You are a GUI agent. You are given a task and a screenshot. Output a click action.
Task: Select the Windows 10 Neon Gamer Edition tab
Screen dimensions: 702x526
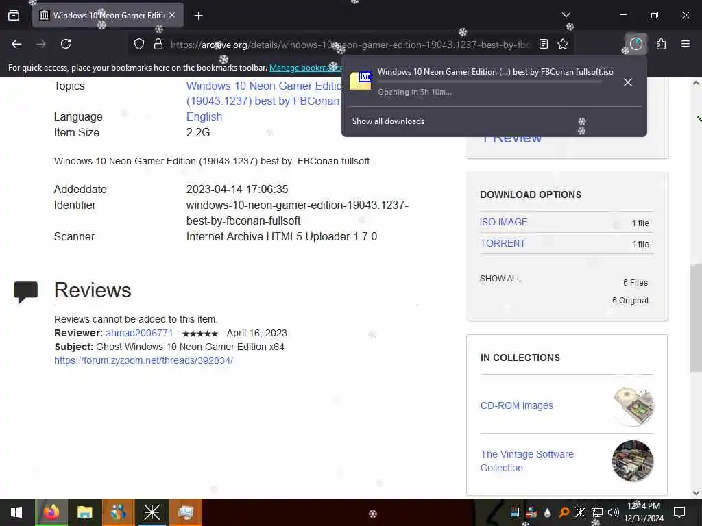pyautogui.click(x=108, y=15)
